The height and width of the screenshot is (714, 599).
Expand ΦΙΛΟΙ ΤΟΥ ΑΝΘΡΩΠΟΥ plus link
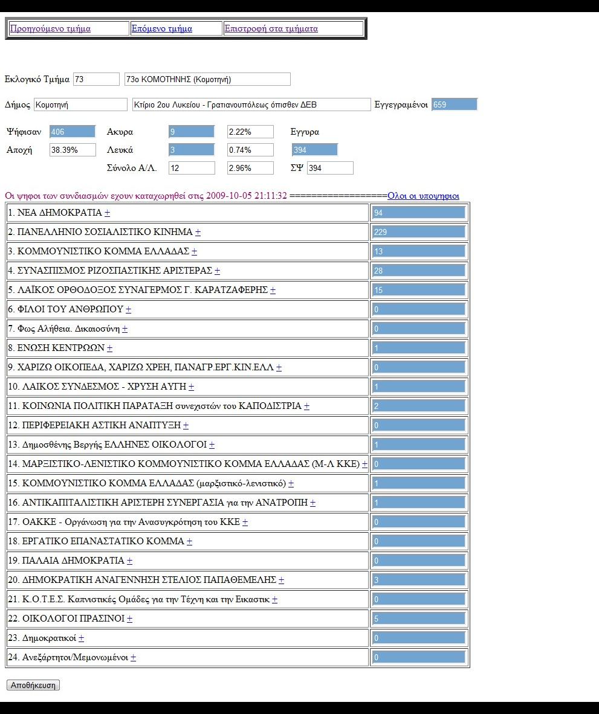coord(129,310)
